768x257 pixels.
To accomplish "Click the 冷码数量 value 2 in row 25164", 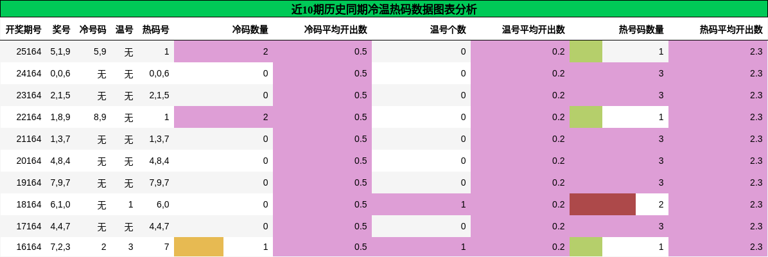I will click(x=265, y=51).
